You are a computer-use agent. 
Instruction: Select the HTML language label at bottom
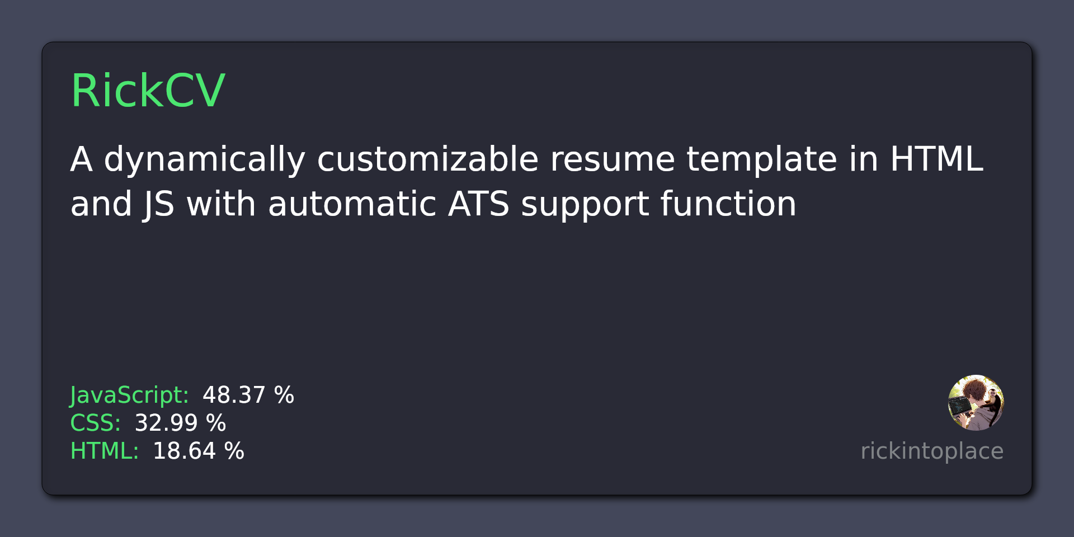tap(105, 451)
